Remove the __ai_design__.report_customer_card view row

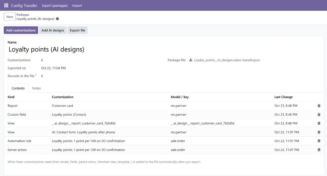point(319,123)
